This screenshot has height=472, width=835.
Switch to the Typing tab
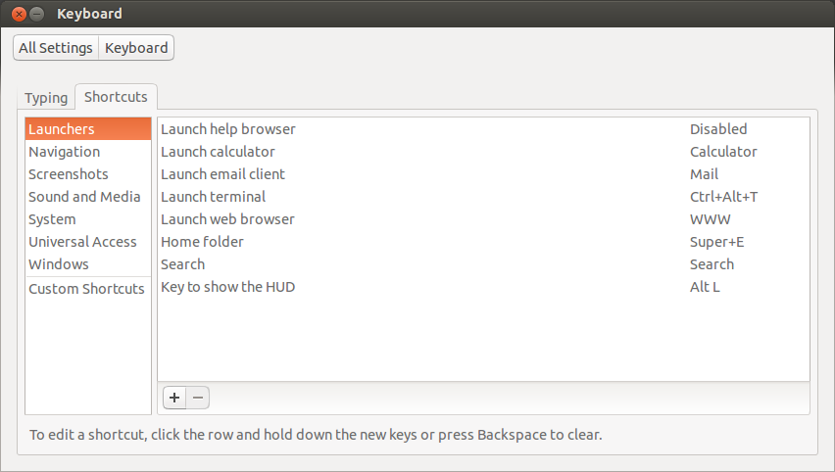pyautogui.click(x=46, y=98)
